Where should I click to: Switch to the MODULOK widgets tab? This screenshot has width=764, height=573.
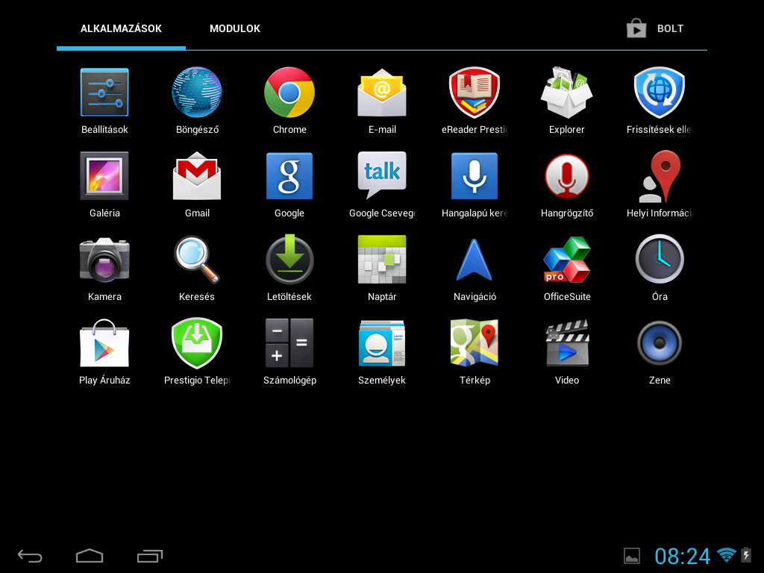[235, 28]
